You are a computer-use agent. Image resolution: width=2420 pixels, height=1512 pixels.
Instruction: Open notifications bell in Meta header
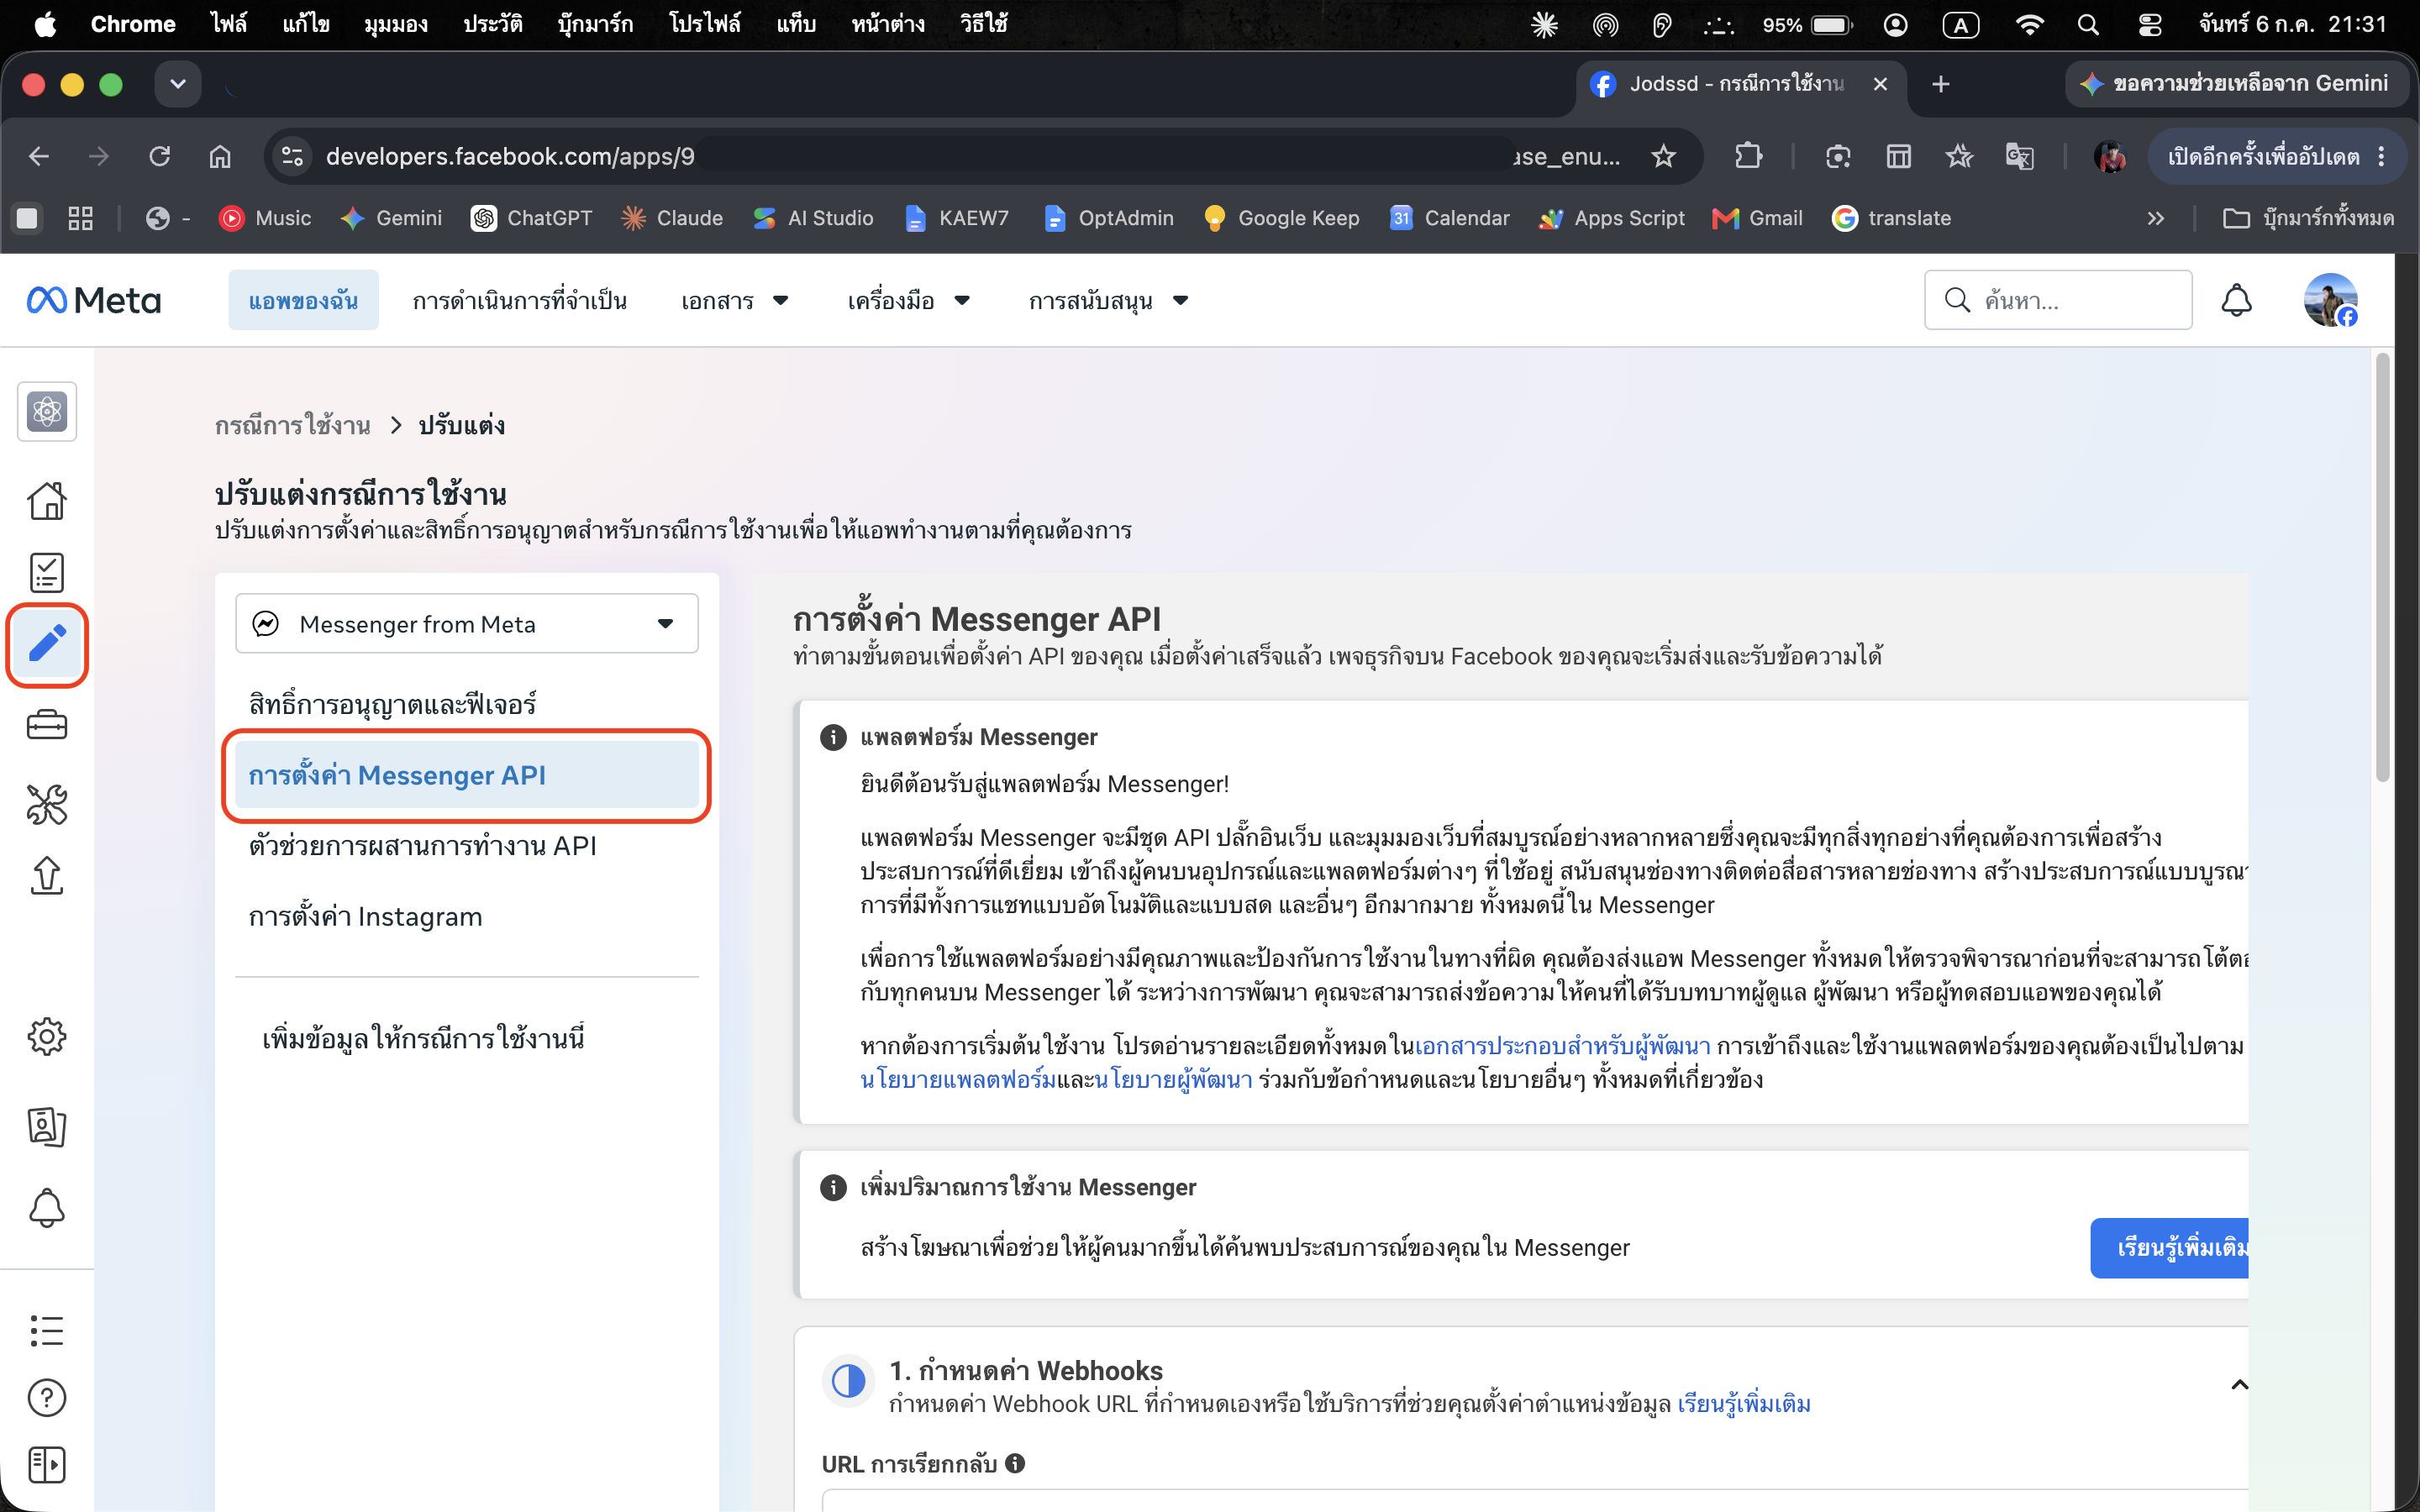[x=2236, y=300]
